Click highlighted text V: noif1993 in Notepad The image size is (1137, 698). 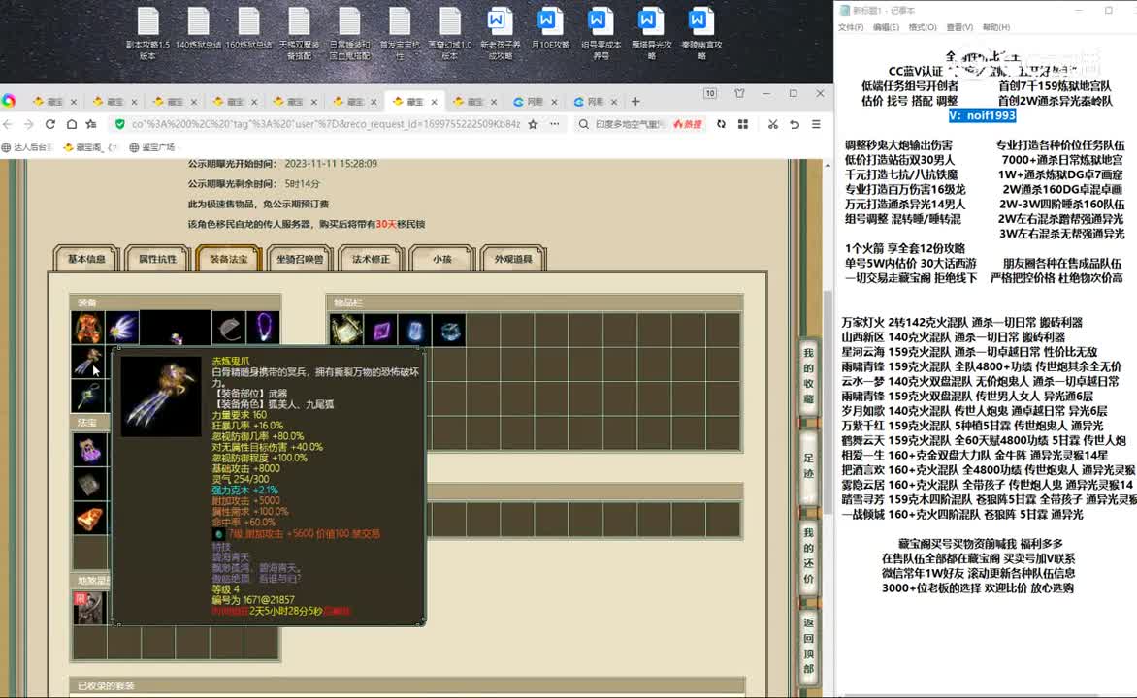[982, 116]
